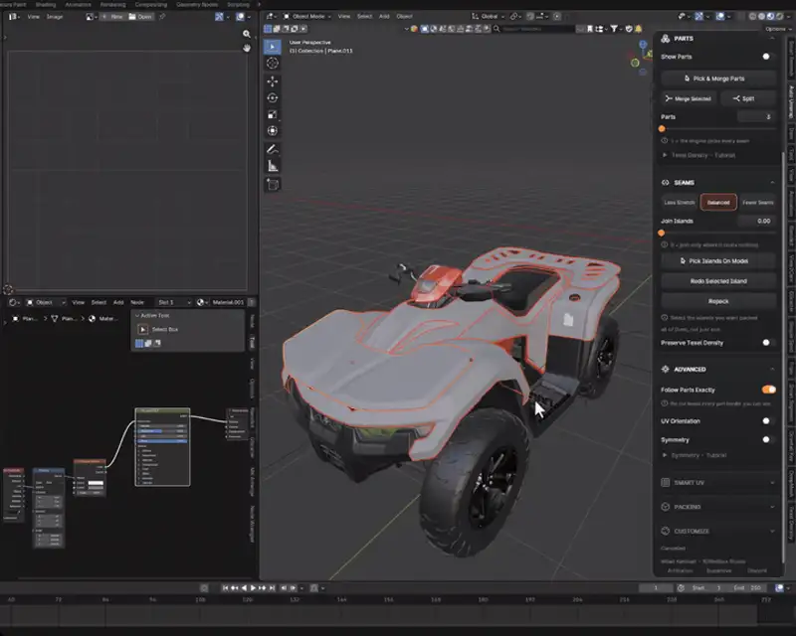Click the zoom magnifier in image editor

(247, 34)
